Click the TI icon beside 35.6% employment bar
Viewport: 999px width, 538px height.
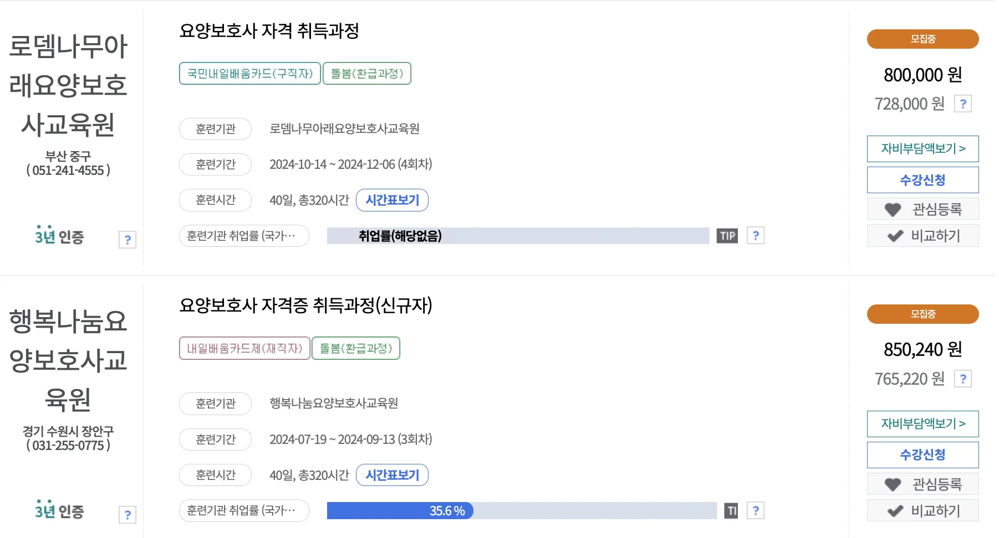731,510
